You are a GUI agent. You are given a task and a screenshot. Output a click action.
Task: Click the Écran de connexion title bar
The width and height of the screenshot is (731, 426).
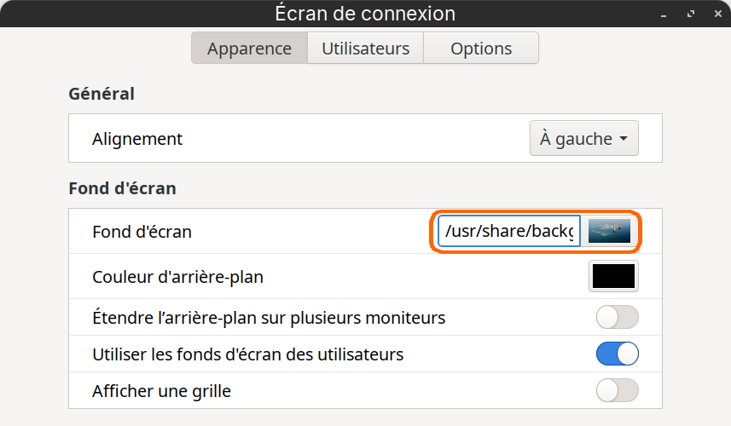365,14
